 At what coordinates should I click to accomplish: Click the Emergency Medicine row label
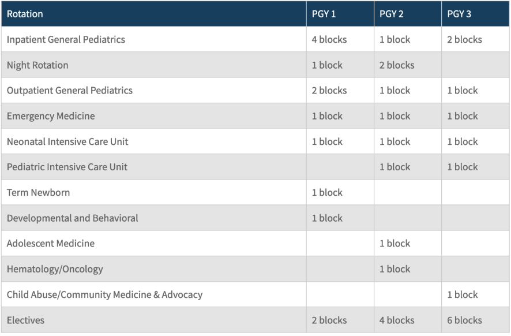(51, 116)
